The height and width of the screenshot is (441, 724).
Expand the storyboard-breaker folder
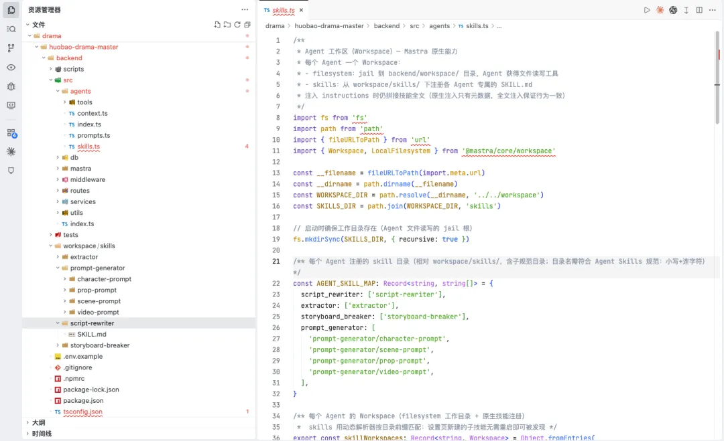(58, 345)
